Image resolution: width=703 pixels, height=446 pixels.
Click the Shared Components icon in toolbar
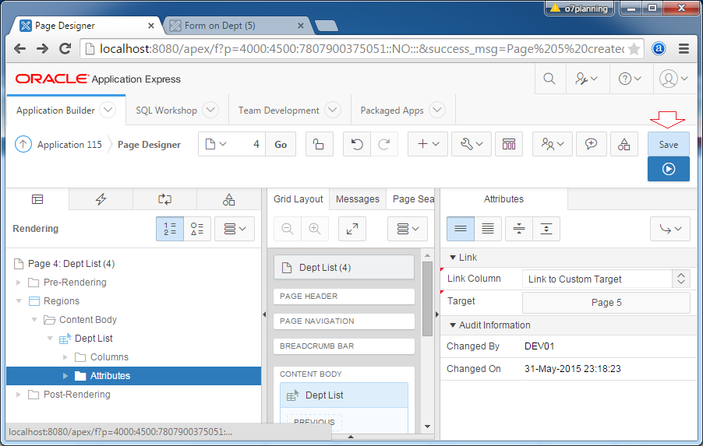(x=624, y=144)
